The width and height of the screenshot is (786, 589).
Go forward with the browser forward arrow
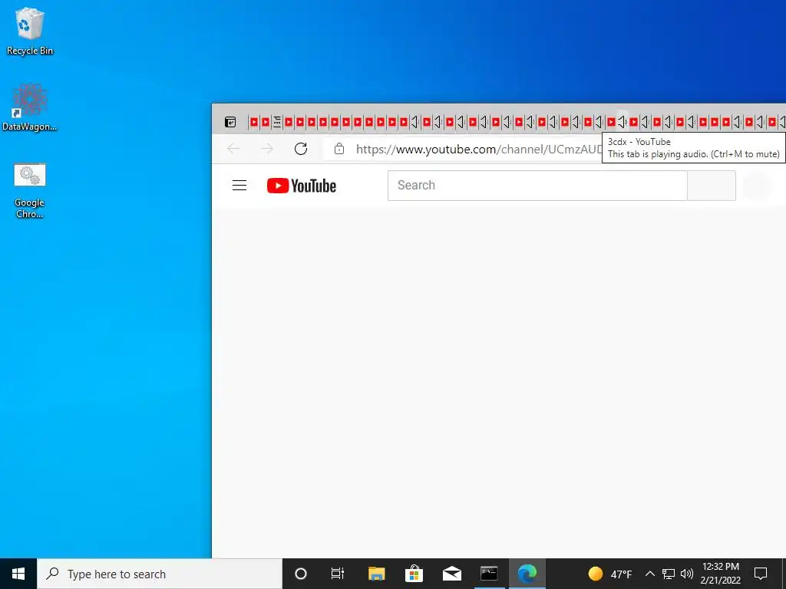(267, 149)
